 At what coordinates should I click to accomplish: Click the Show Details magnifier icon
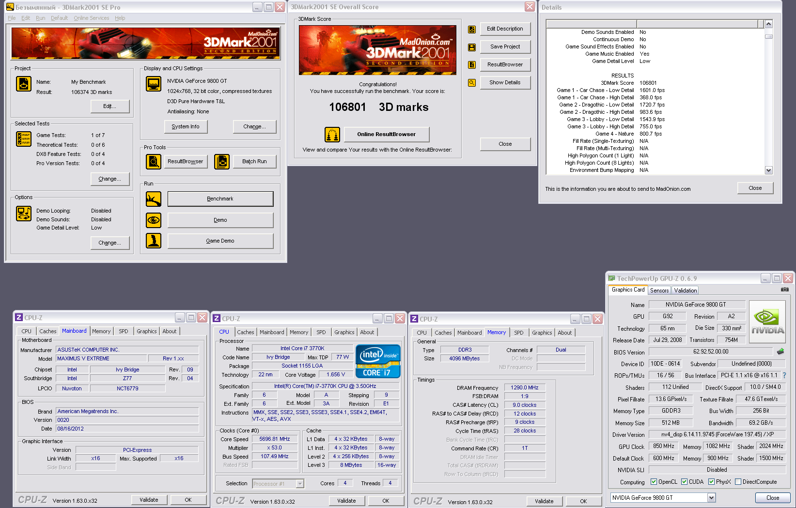(471, 83)
